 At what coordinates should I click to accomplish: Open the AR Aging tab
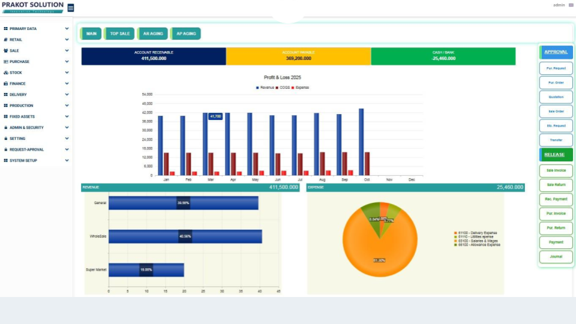pos(153,34)
